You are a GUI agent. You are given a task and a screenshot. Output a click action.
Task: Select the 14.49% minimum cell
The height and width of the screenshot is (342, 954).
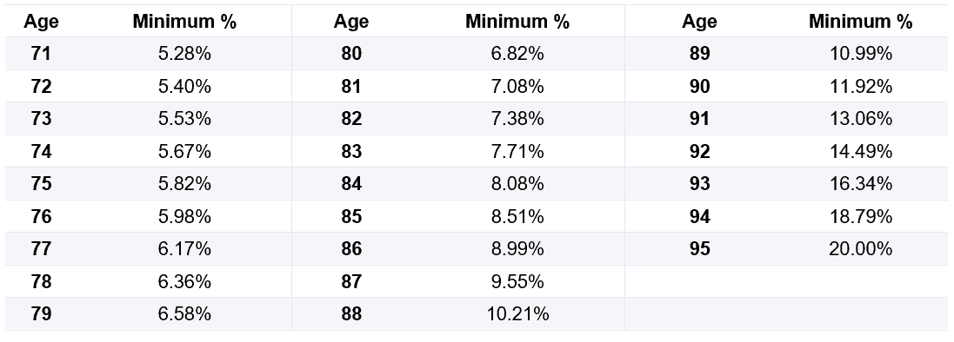tap(861, 151)
